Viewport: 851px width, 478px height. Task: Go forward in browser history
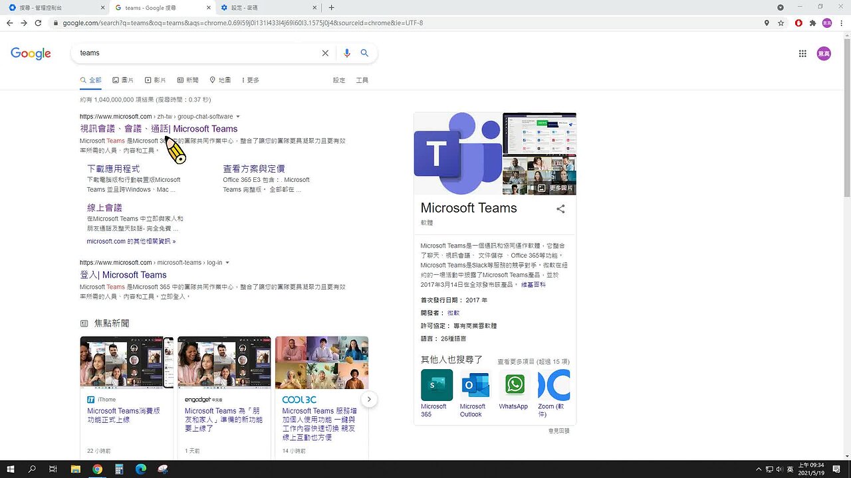click(x=24, y=23)
